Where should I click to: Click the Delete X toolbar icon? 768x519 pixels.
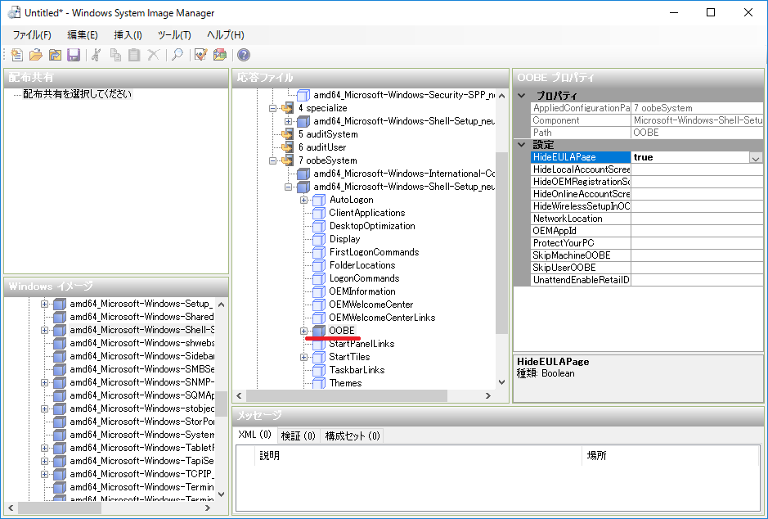pos(153,55)
